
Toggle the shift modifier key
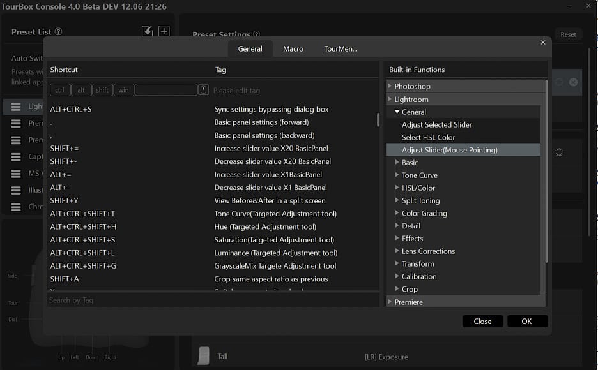[102, 90]
